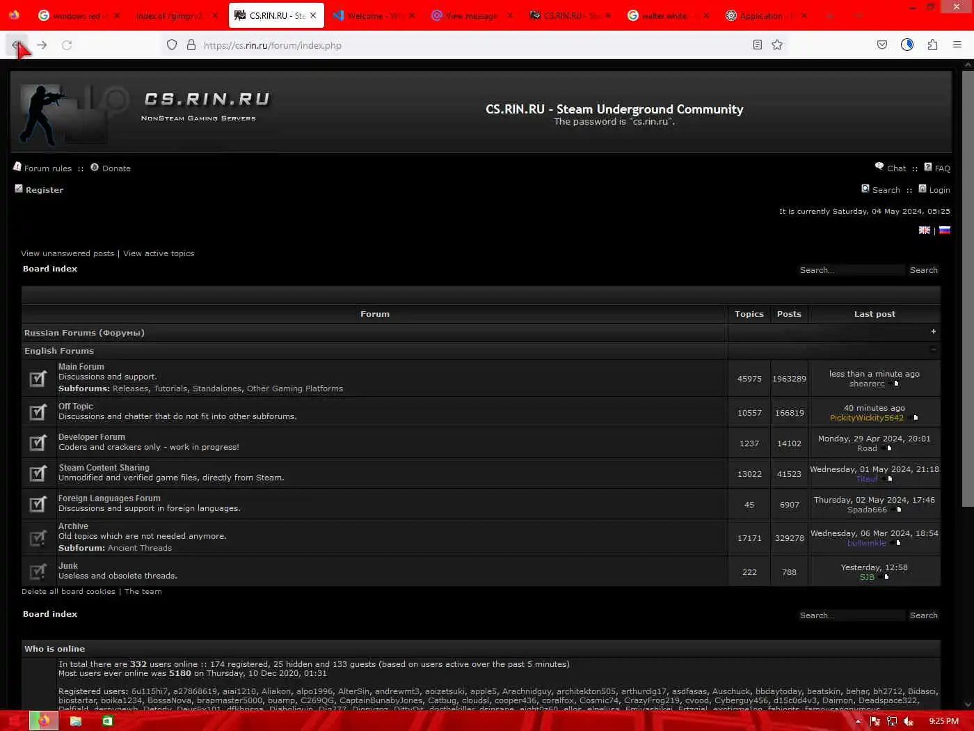Open the Forum rules link
974x731 pixels.
pos(47,168)
